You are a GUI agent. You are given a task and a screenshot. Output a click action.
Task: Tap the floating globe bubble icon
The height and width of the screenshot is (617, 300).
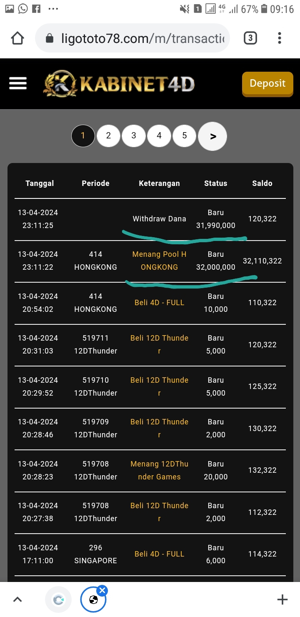pos(93,600)
